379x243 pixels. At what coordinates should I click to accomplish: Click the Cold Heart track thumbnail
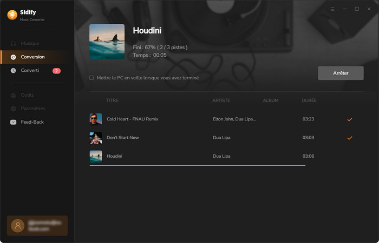coord(96,119)
